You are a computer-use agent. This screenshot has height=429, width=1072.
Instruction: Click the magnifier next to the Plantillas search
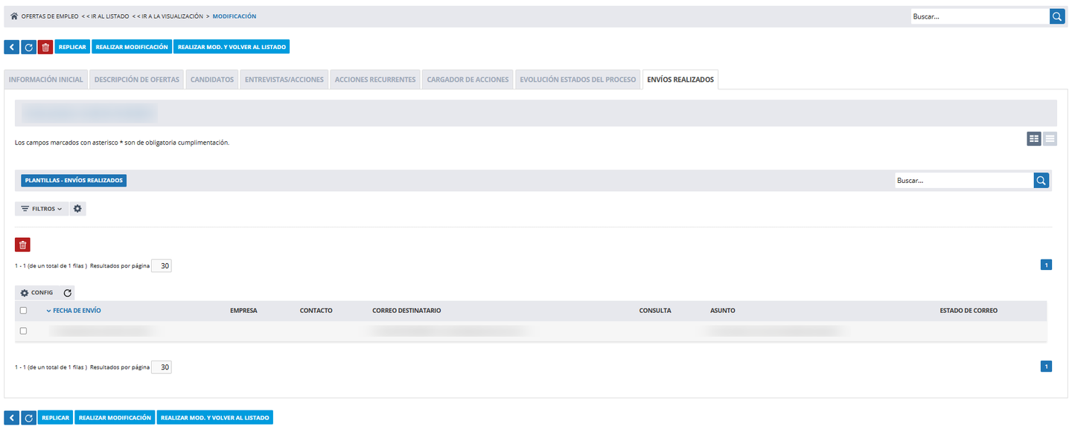pos(1041,181)
